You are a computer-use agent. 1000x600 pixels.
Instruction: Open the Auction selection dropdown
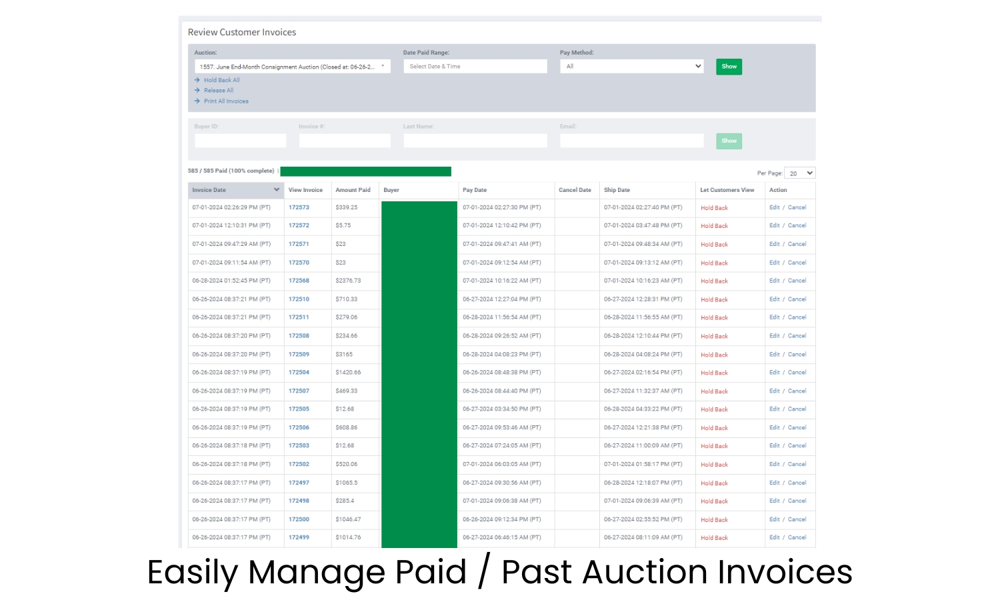pos(292,67)
